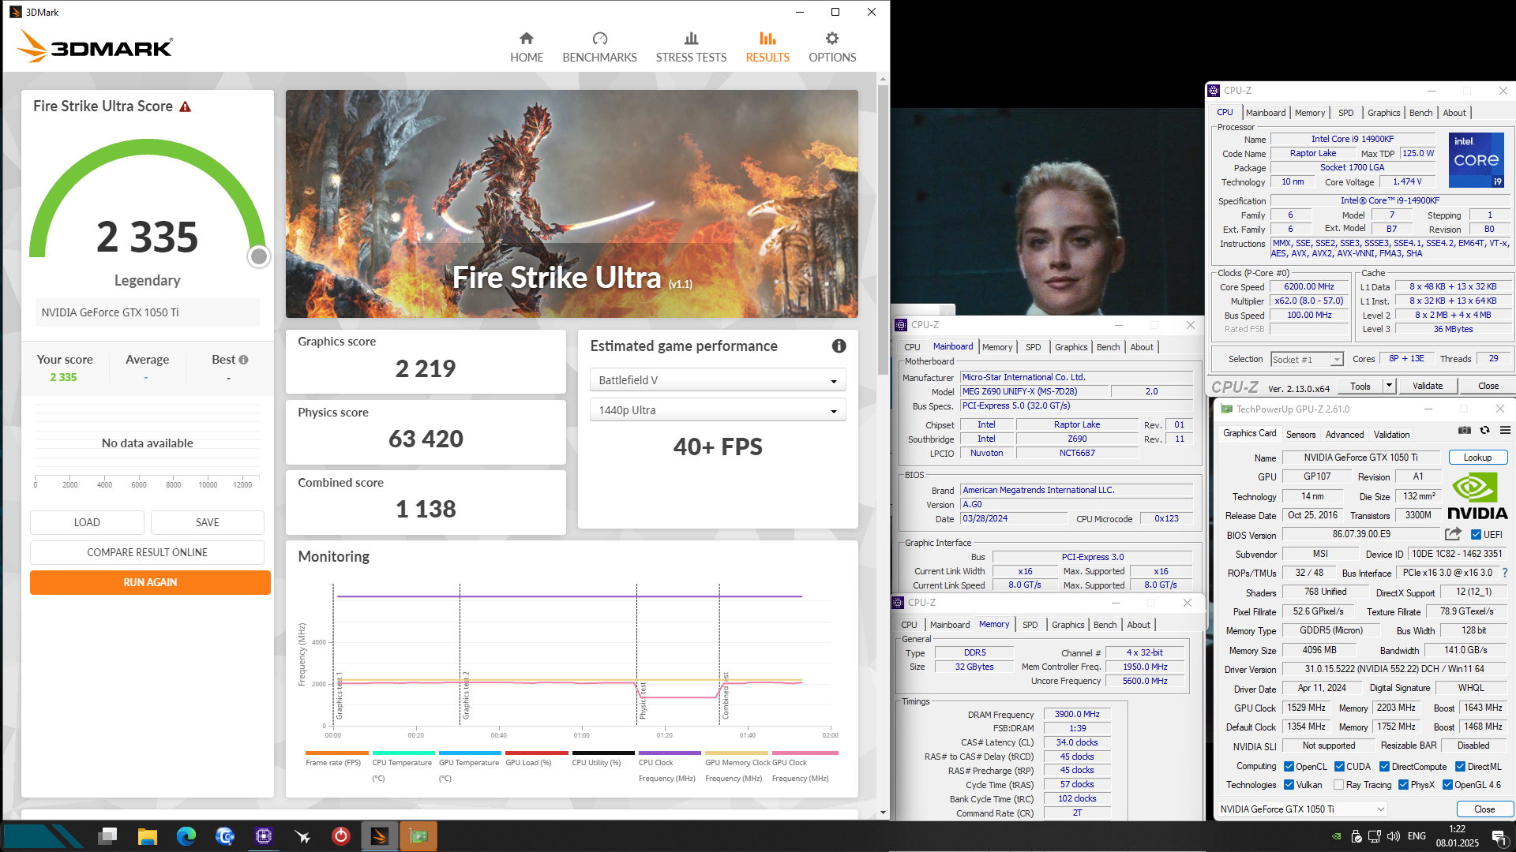This screenshot has height=852, width=1516.
Task: Click the orange RUN AGAIN button
Action: point(150,582)
